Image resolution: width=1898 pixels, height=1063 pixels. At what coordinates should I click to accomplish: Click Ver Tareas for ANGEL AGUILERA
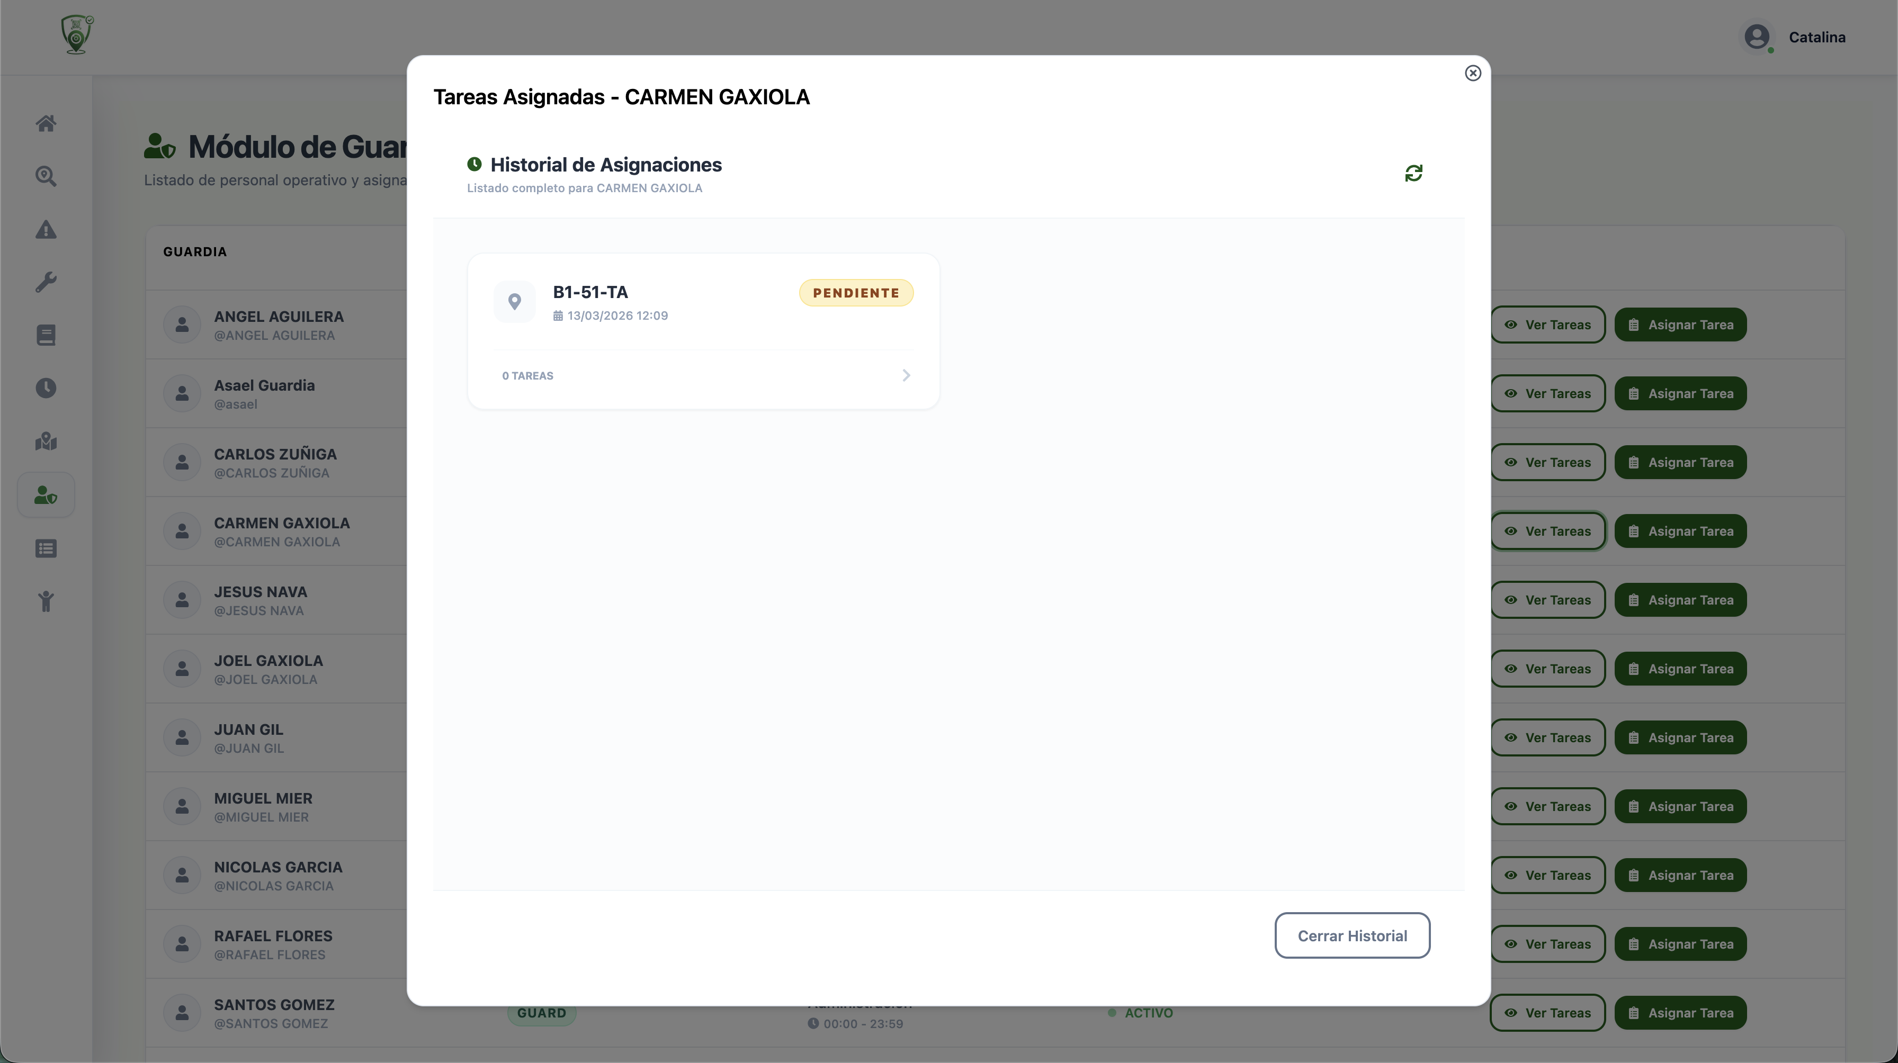click(x=1547, y=325)
